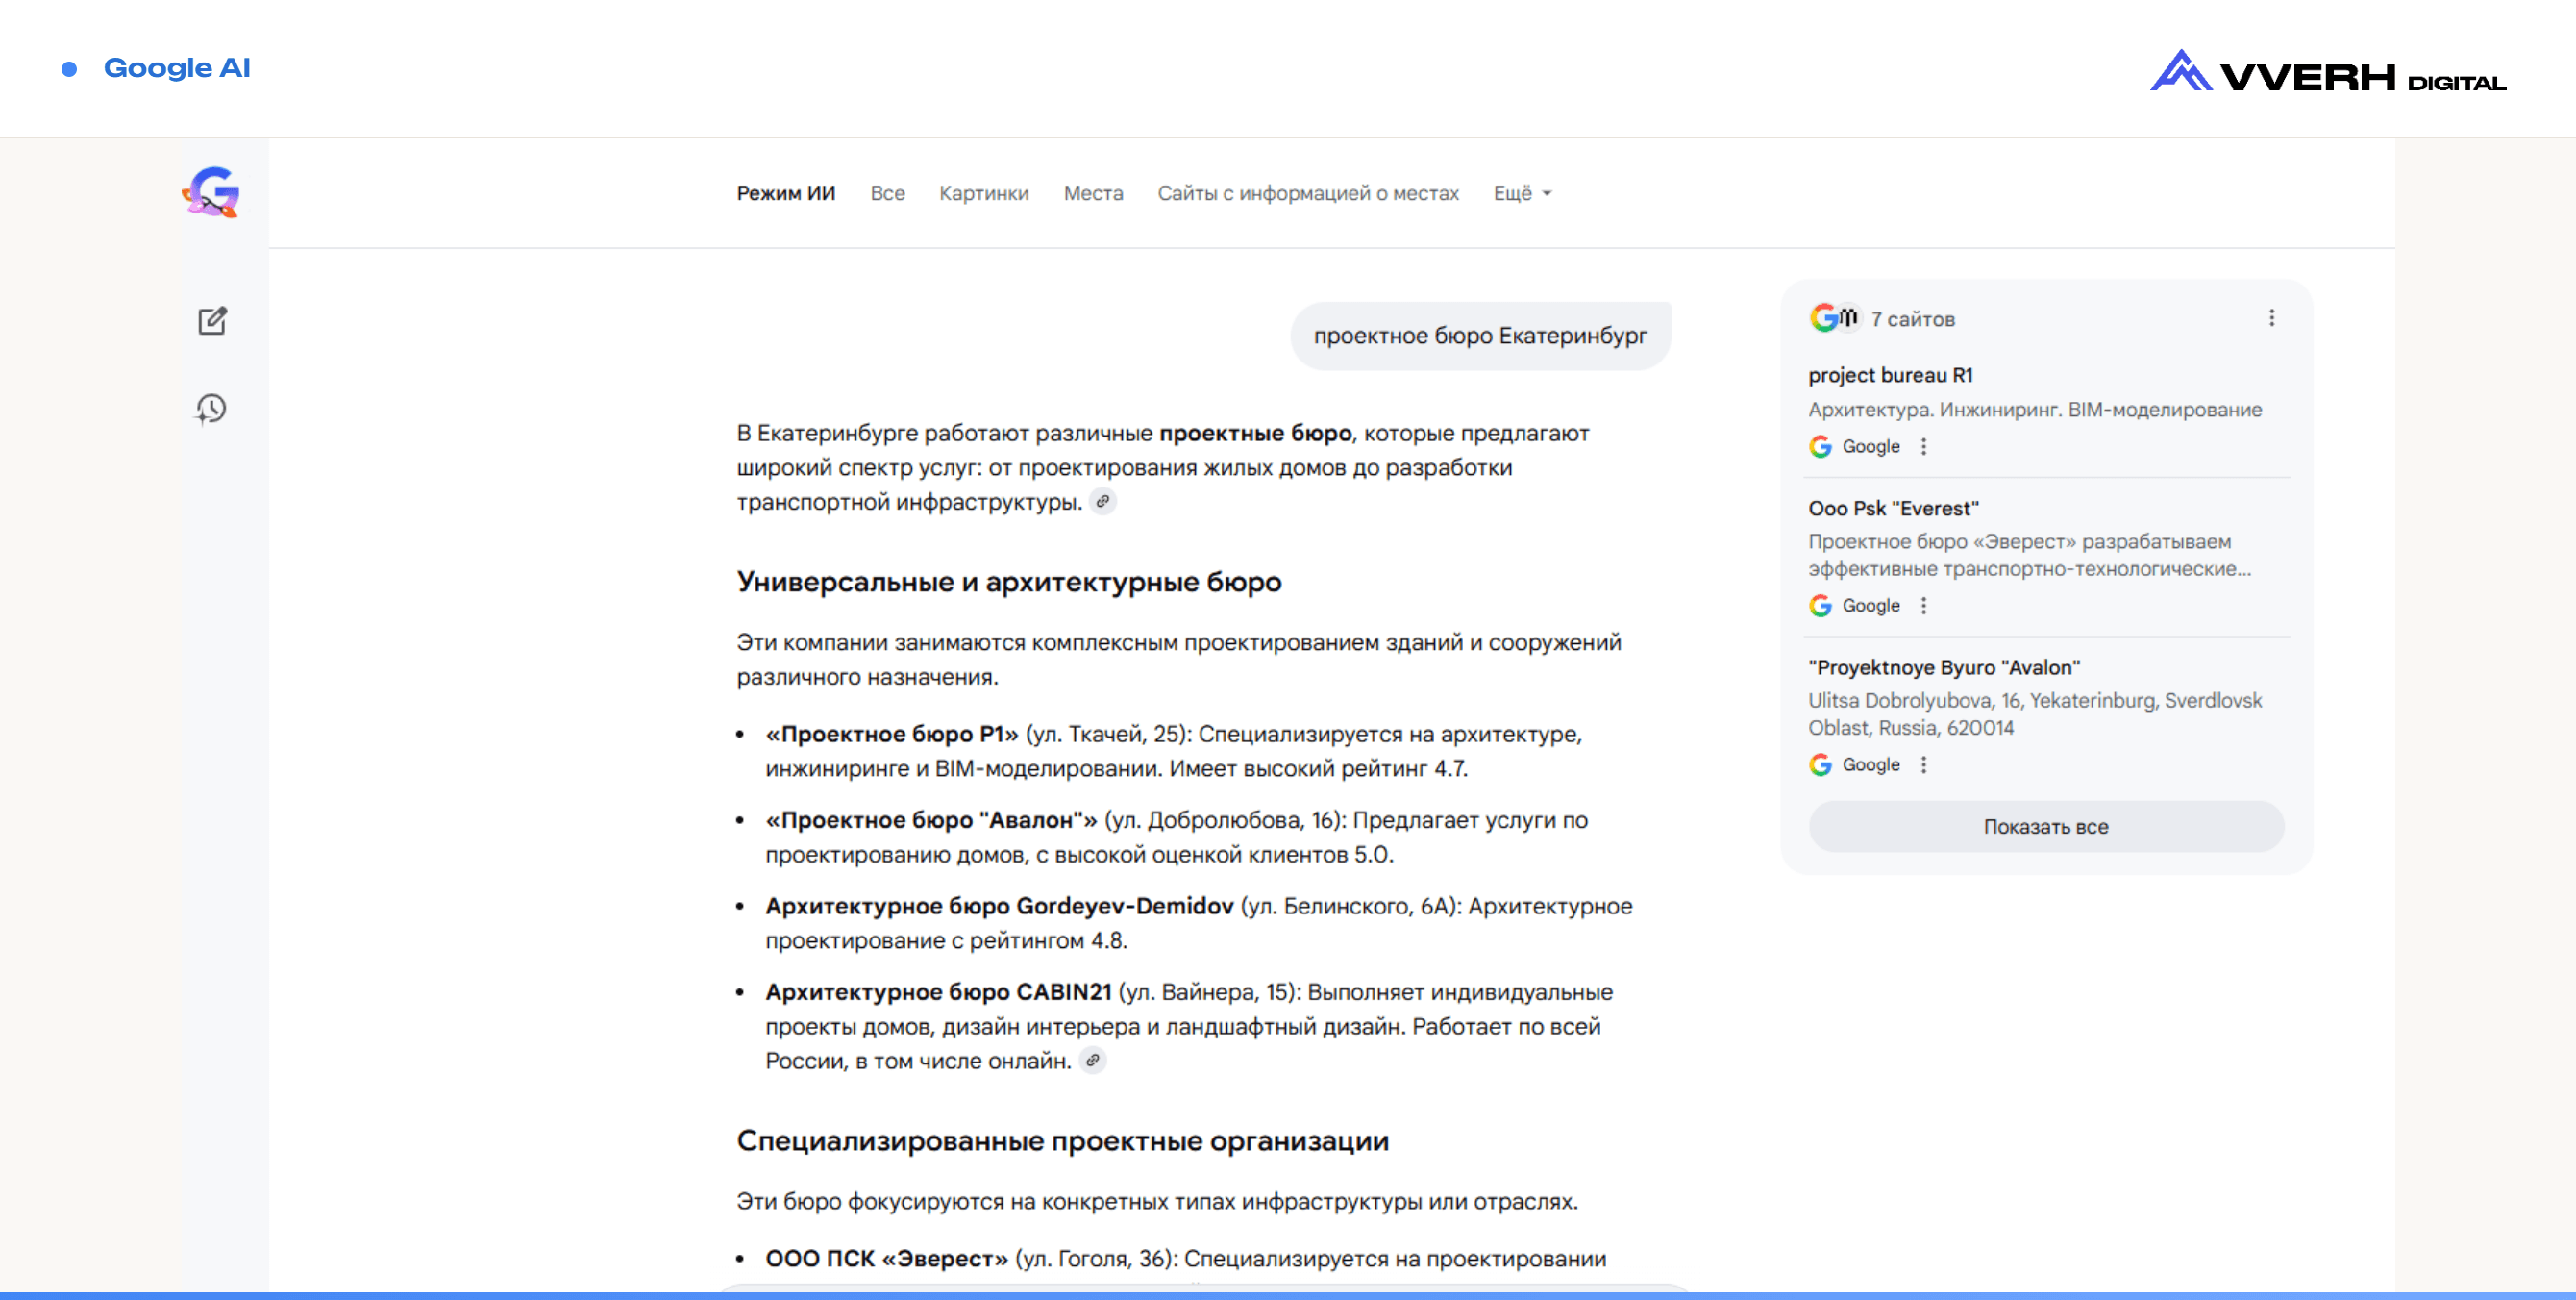Select the Все search tab
Viewport: 2576px width, 1300px height.
(887, 193)
